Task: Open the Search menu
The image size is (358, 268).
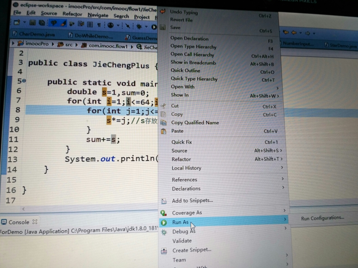Action: [121, 16]
